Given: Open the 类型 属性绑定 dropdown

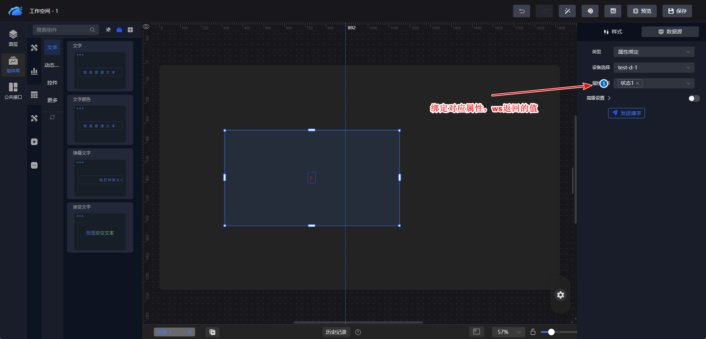Looking at the screenshot, I should click(653, 52).
